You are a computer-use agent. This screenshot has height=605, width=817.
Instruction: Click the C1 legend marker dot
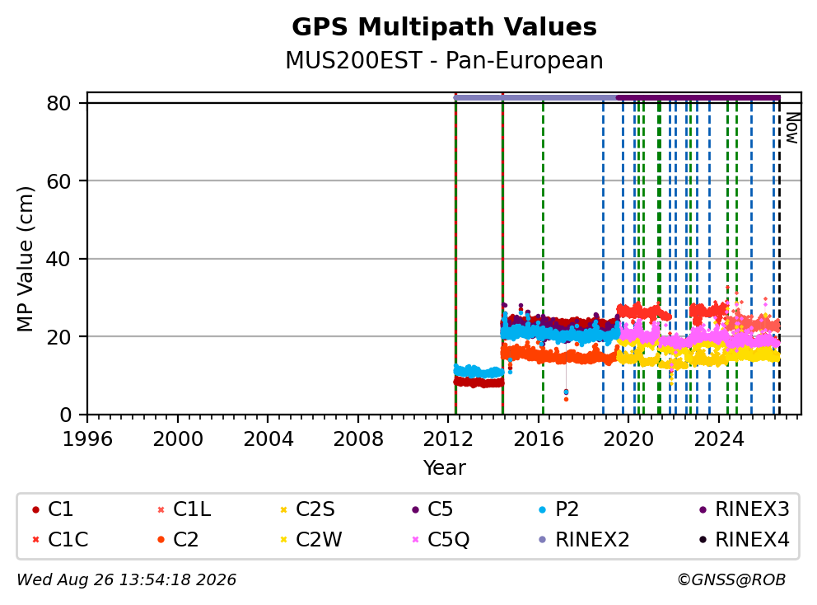[36, 509]
